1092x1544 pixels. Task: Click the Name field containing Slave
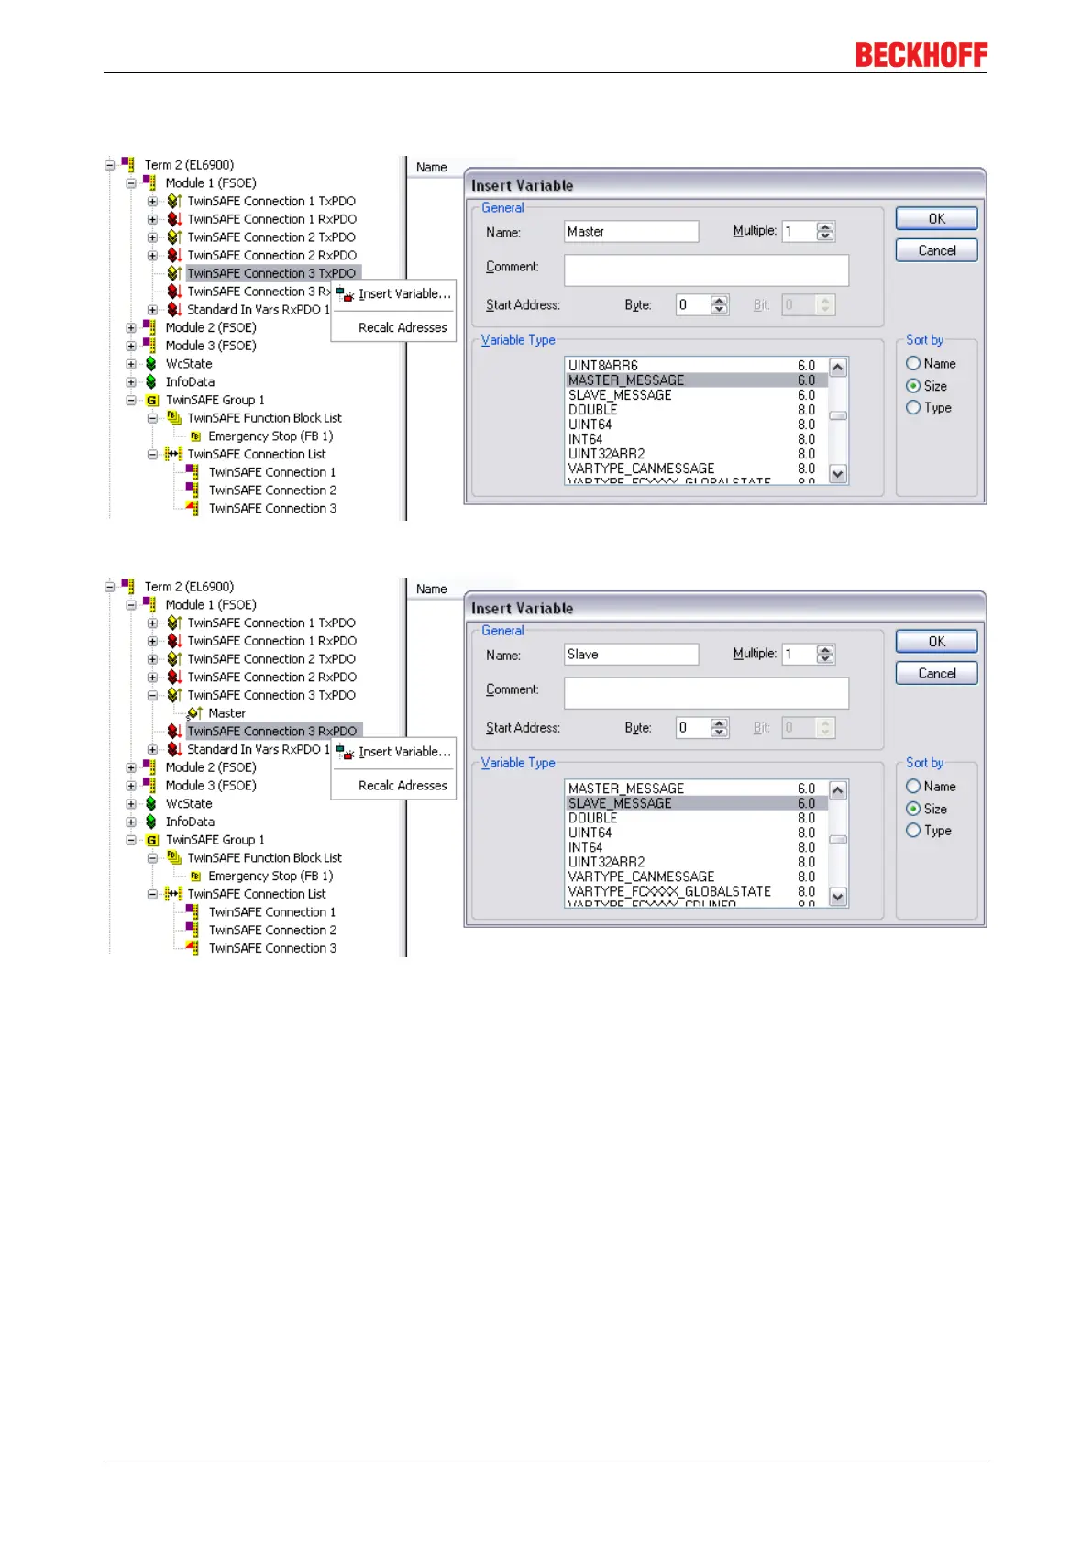tap(631, 654)
